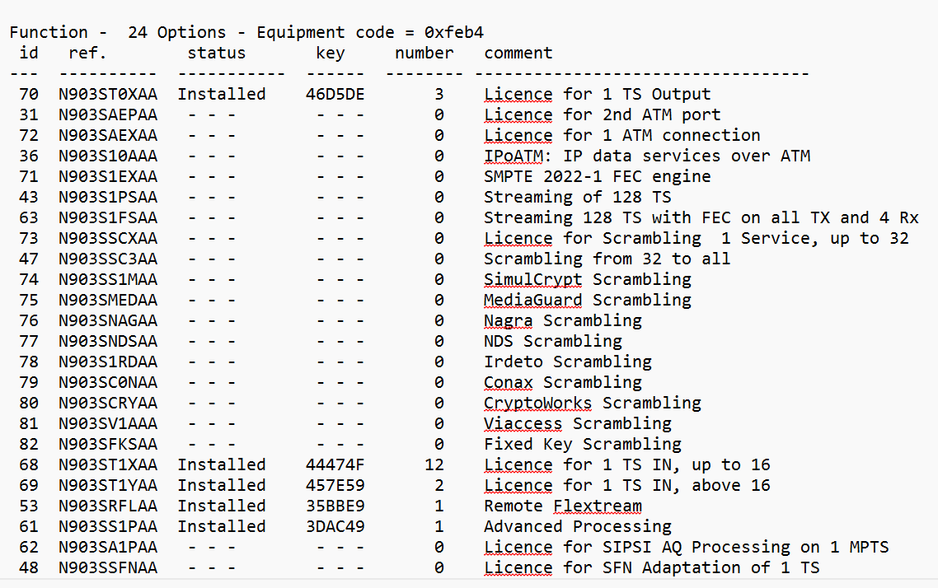Click reference N903SSFNAA in last row
This screenshot has width=938, height=588.
coord(108,567)
